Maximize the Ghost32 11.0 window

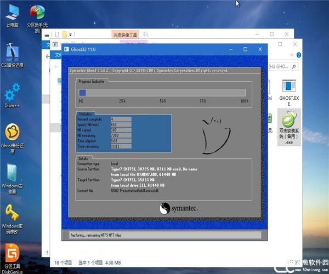[245, 49]
